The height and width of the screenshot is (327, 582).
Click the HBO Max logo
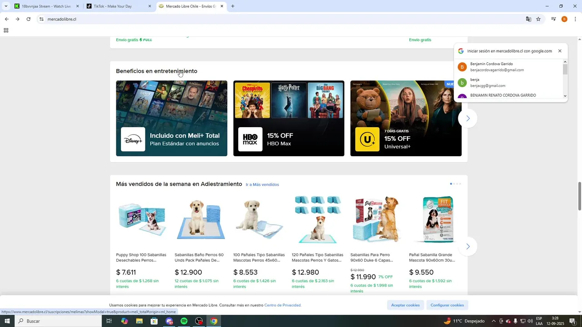pyautogui.click(x=250, y=139)
